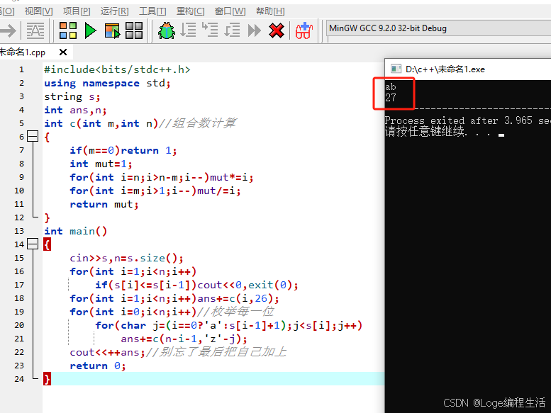Click the 'cin>>s,n=s.size();' line
The image size is (551, 413).
[x=126, y=258]
